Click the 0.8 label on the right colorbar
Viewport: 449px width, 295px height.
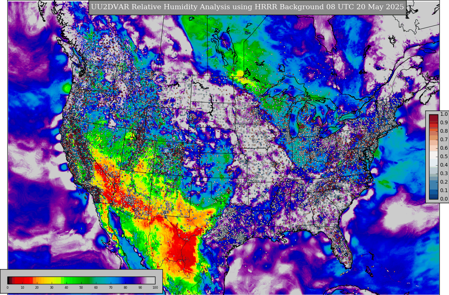[x=444, y=131]
